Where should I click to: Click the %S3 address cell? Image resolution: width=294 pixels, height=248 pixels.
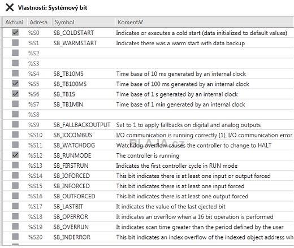34,63
